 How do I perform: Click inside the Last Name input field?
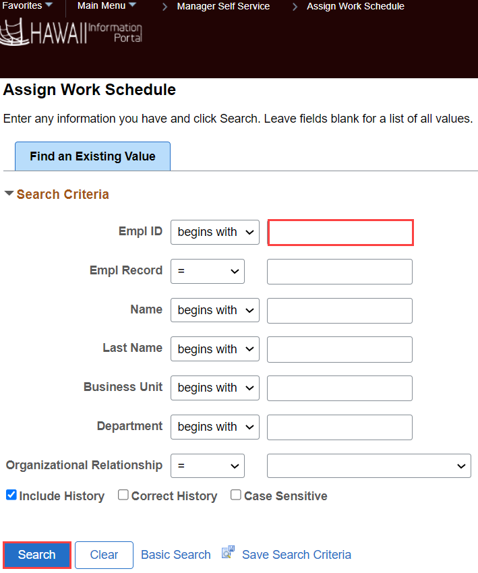pyautogui.click(x=339, y=349)
